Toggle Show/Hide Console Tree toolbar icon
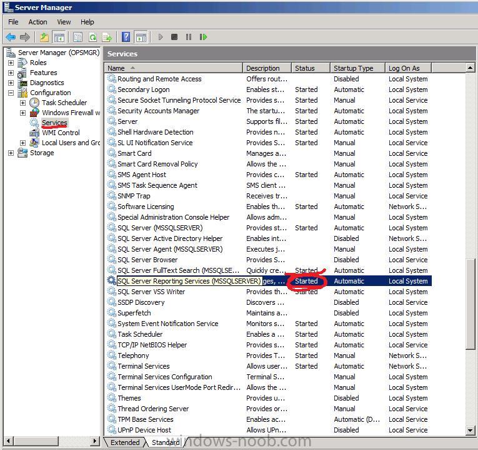478x450 pixels. coord(59,38)
